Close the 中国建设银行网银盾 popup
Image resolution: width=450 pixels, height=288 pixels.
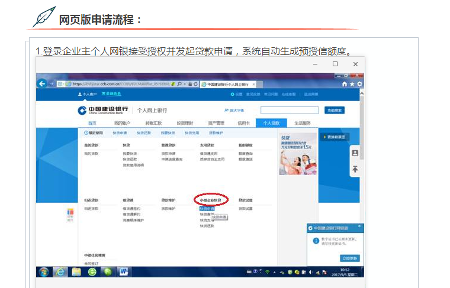pyautogui.click(x=359, y=226)
